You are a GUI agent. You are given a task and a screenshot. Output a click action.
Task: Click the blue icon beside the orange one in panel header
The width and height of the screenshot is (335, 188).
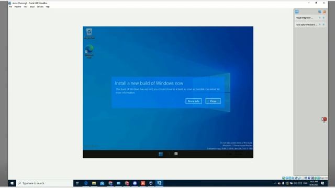point(320,12)
